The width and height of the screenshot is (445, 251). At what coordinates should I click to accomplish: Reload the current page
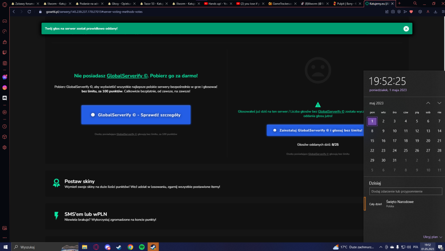29,12
